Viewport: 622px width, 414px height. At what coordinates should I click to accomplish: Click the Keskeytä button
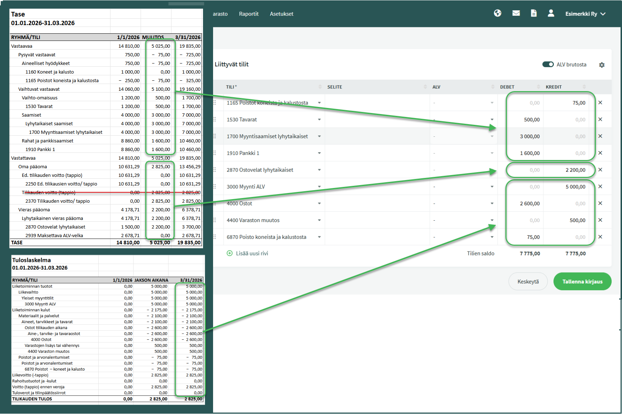click(528, 282)
